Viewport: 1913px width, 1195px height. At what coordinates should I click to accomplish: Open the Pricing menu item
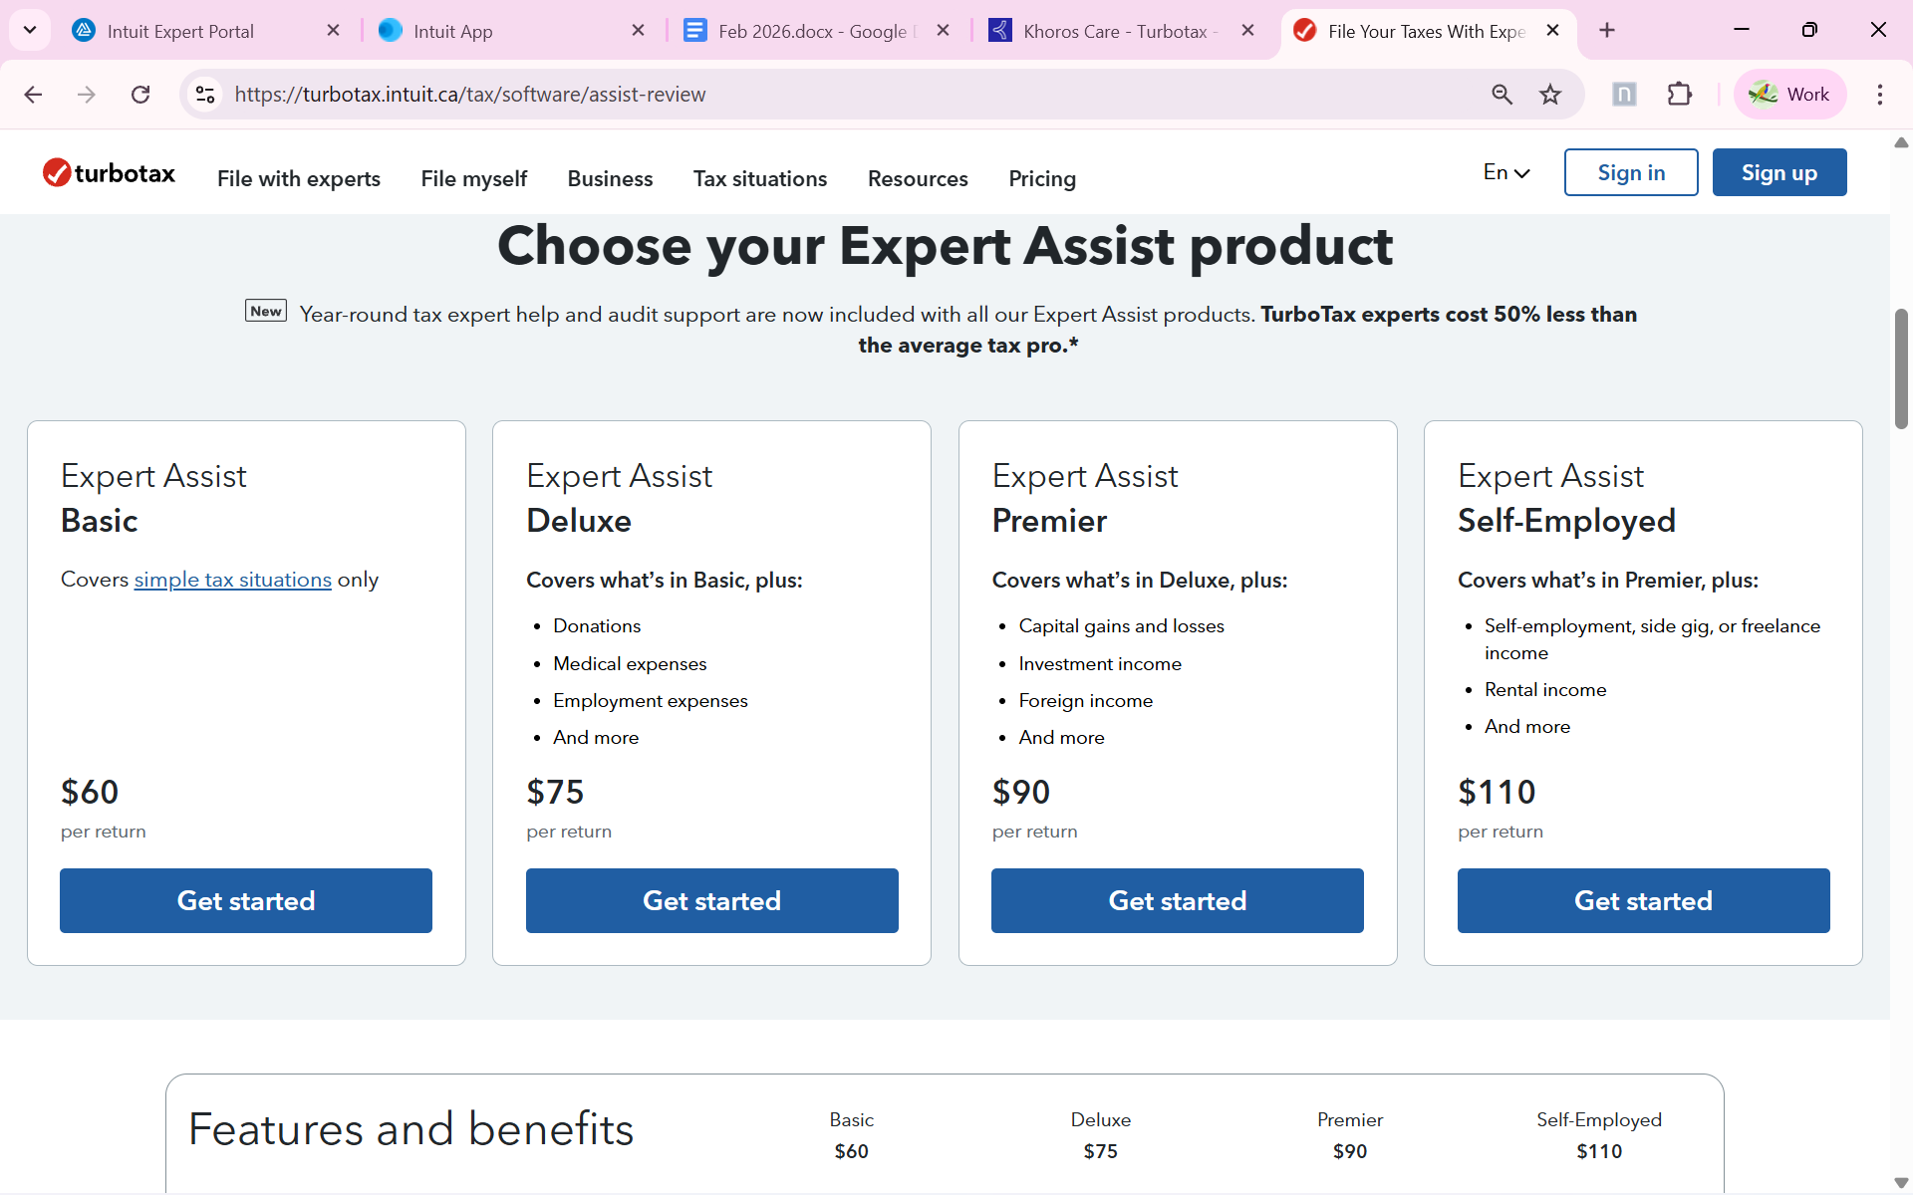1042,179
